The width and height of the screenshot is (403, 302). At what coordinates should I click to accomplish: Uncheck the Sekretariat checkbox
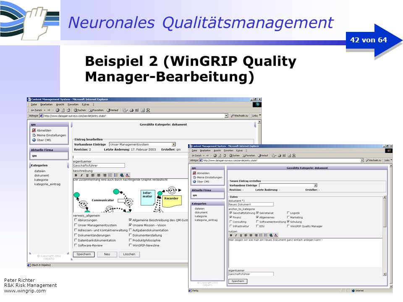point(257,213)
